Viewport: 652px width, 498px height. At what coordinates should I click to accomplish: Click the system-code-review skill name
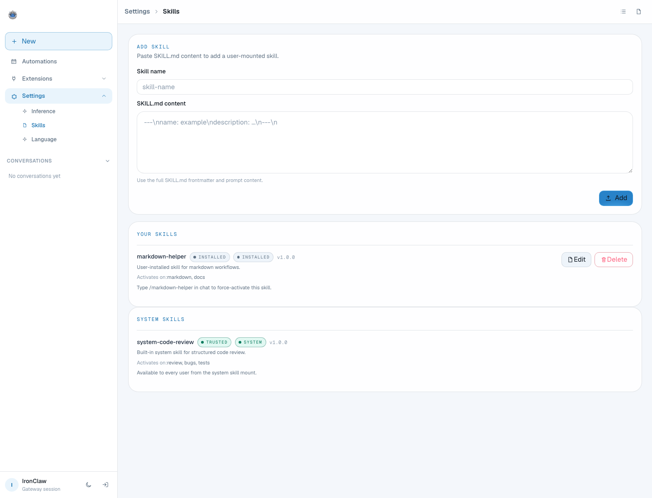click(165, 342)
